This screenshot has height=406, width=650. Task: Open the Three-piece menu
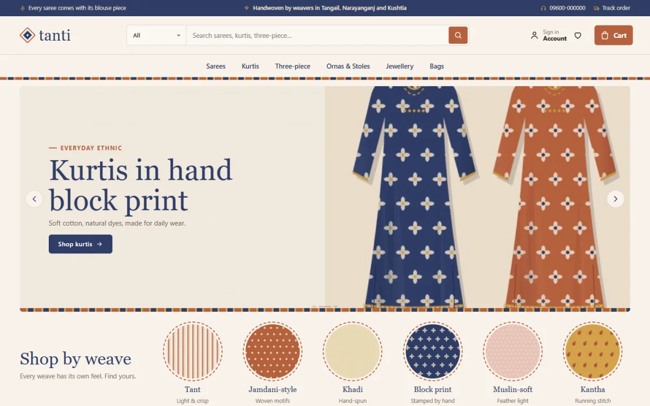click(x=292, y=66)
